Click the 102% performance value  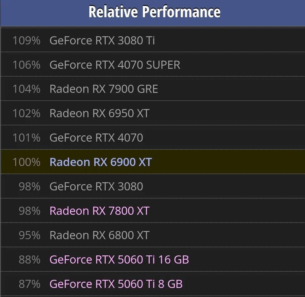(27, 113)
